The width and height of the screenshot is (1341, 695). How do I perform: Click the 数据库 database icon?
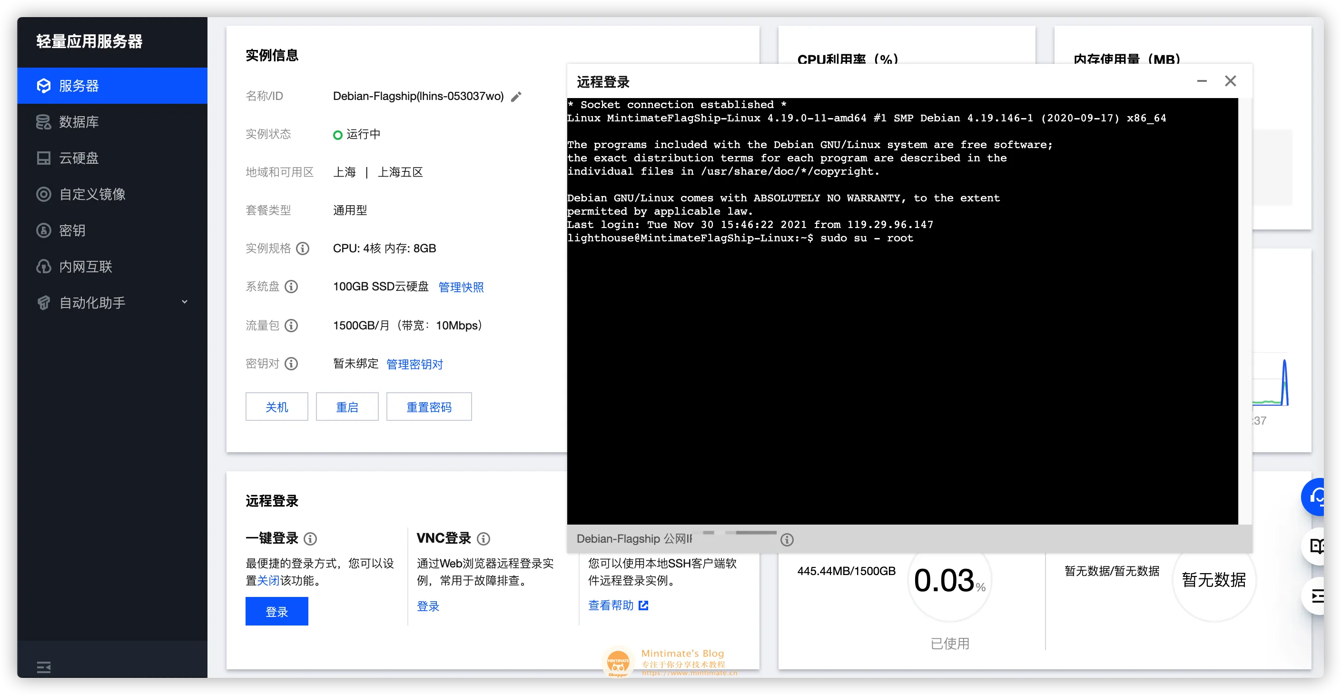[44, 122]
